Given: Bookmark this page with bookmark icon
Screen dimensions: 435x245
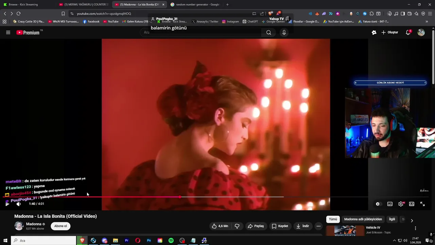Looking at the screenshot, I should 63,14.
